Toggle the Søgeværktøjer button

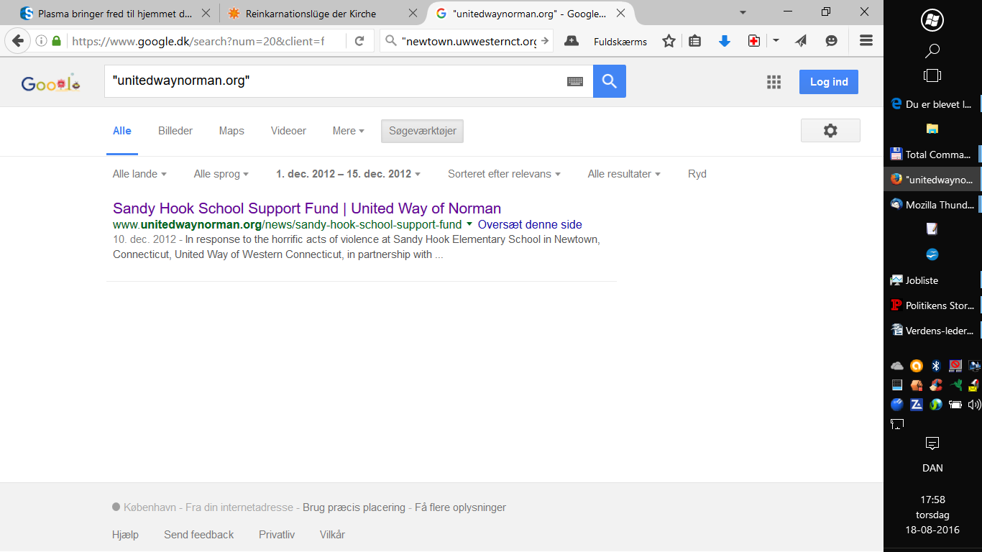point(422,131)
